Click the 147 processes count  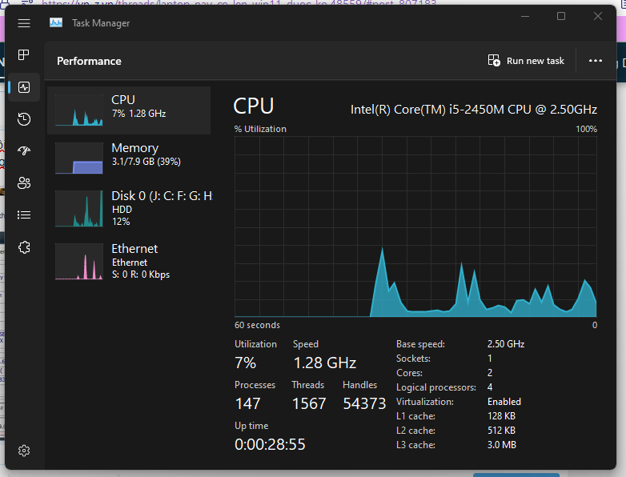click(247, 403)
